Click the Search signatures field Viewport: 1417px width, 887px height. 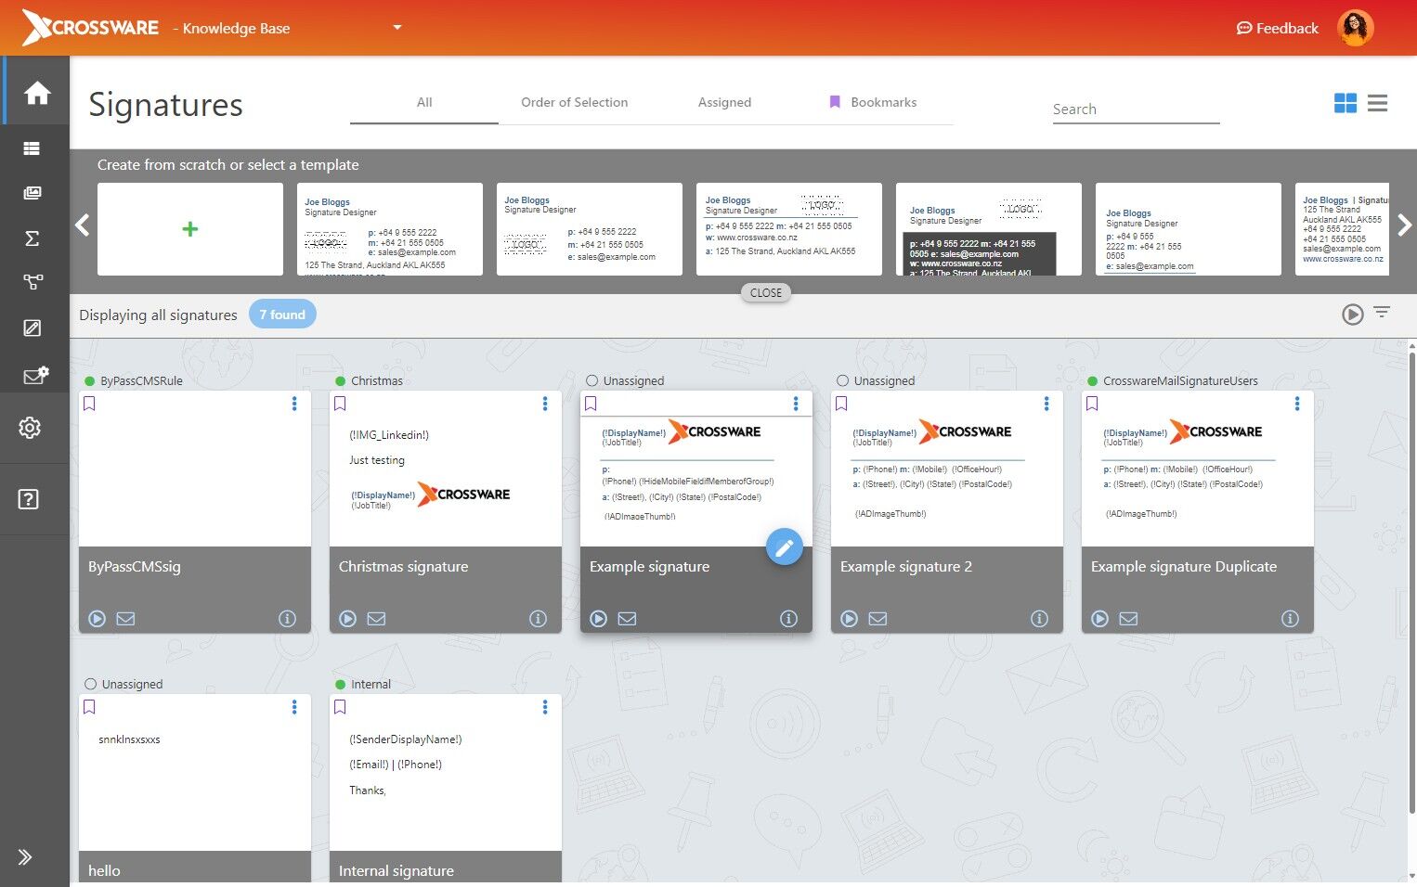tap(1136, 109)
